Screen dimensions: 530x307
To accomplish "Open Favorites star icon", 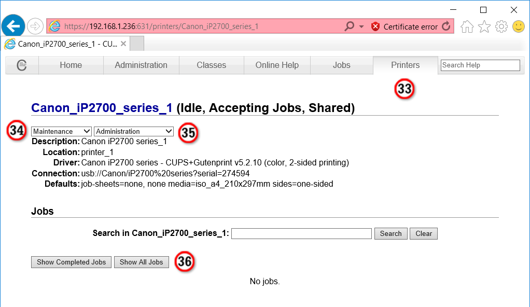I will pyautogui.click(x=484, y=26).
